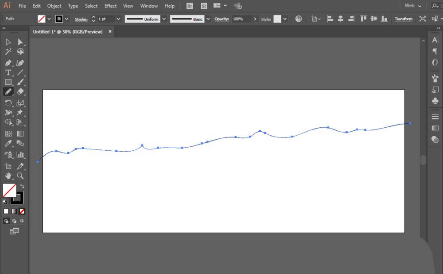The height and width of the screenshot is (274, 443).
Task: Select the Direct Selection tool
Action: 20,42
